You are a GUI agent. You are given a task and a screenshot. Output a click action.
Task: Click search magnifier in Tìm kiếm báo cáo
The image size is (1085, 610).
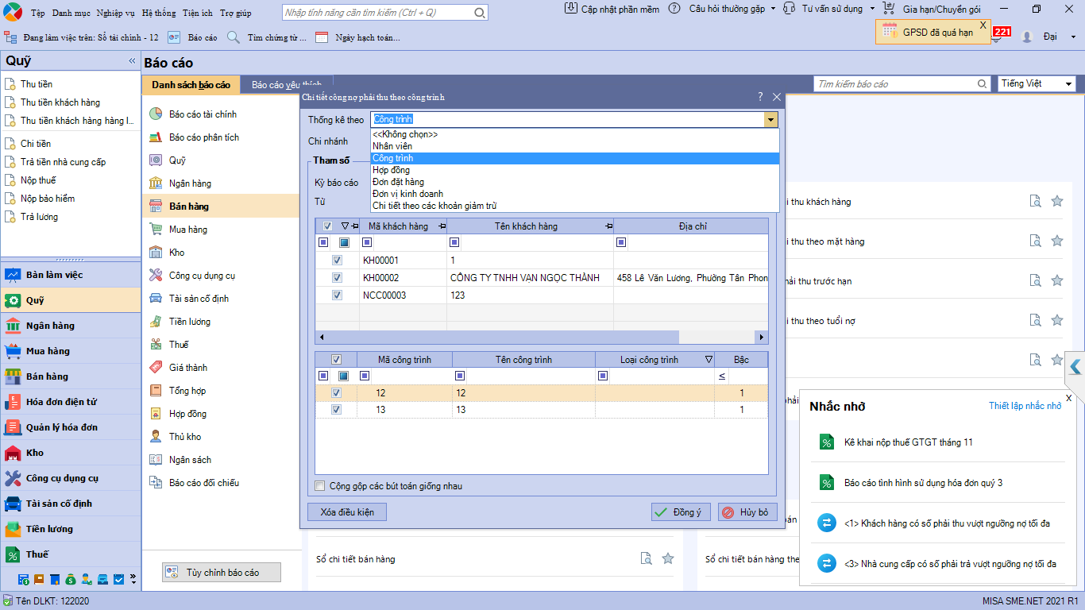pyautogui.click(x=983, y=83)
